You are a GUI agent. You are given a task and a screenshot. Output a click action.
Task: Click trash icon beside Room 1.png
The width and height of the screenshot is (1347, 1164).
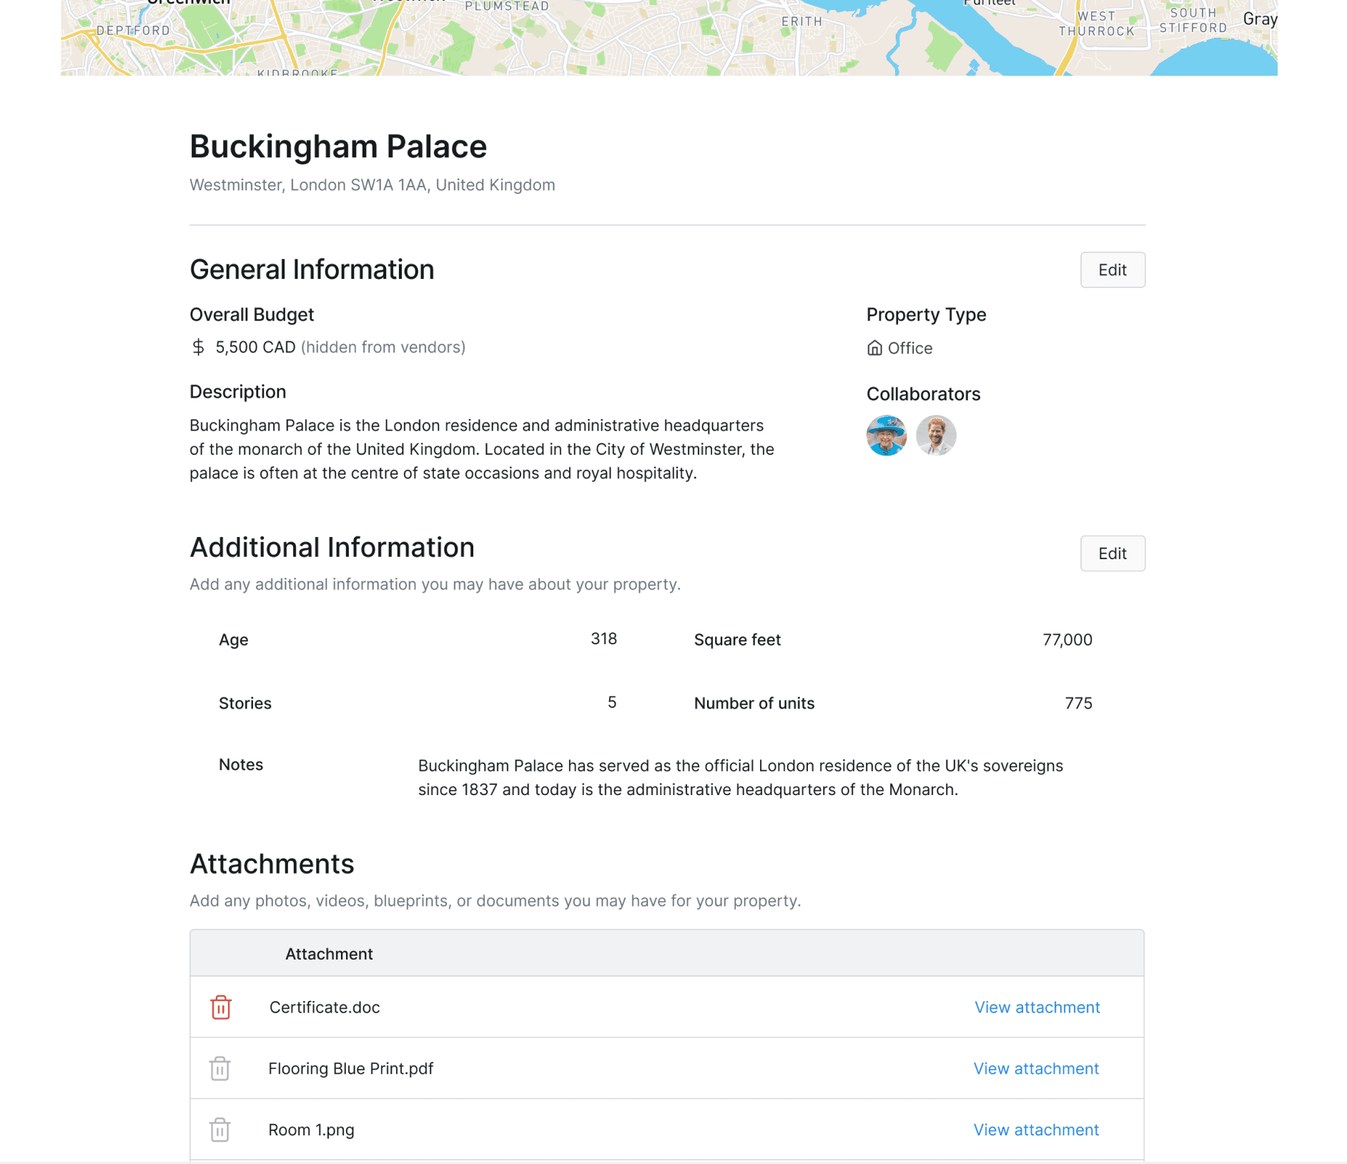pos(219,1130)
